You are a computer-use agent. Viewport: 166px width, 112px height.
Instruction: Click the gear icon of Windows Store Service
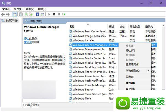[x=71, y=94]
